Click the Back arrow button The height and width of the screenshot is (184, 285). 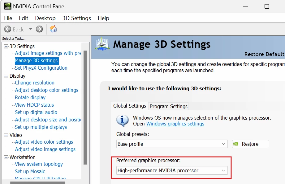pyautogui.click(x=8, y=29)
